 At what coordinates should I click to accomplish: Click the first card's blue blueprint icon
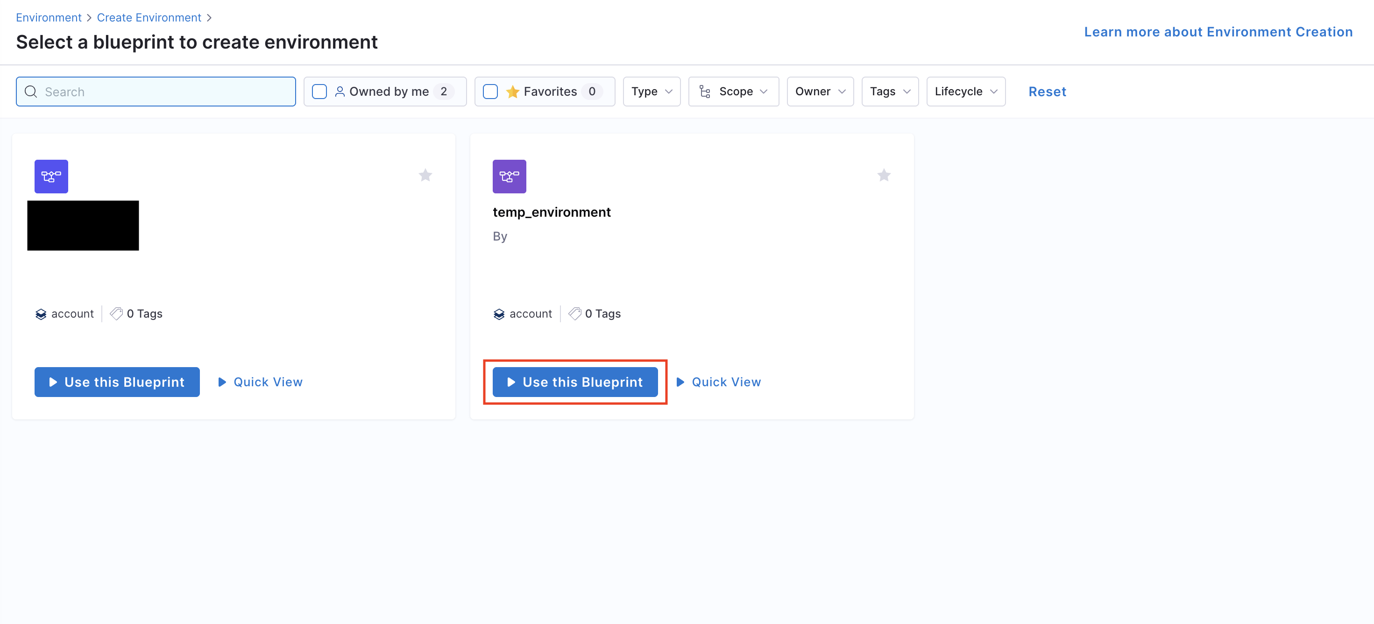[51, 176]
